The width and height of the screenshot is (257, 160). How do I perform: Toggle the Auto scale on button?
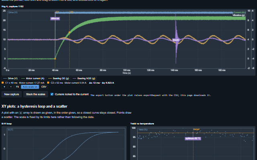tap(30, 87)
